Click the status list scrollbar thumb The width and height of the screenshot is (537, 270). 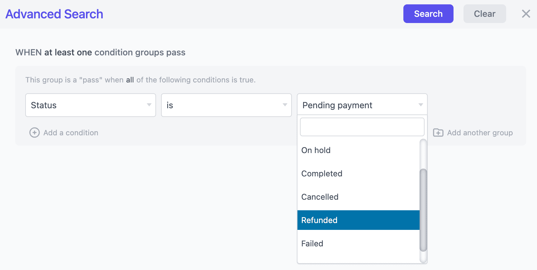(423, 210)
